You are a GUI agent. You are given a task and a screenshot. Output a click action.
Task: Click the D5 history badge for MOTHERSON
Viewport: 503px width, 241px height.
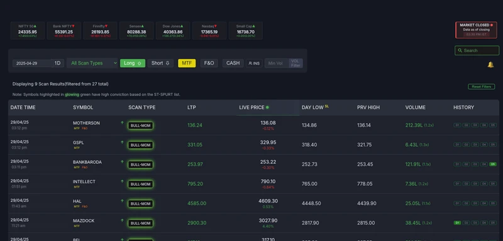click(x=493, y=125)
